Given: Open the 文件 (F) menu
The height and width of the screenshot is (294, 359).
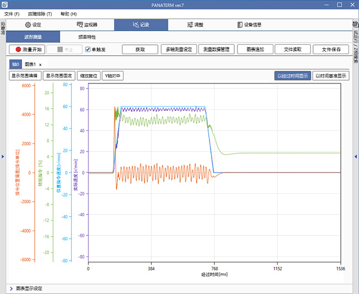Looking at the screenshot, I should (12, 13).
